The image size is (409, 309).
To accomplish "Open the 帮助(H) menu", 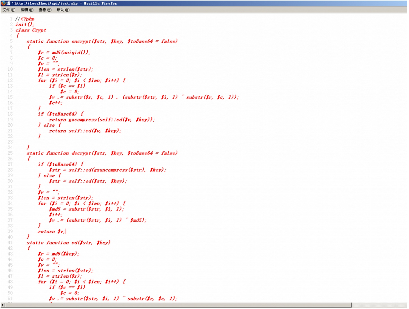I will click(63, 10).
